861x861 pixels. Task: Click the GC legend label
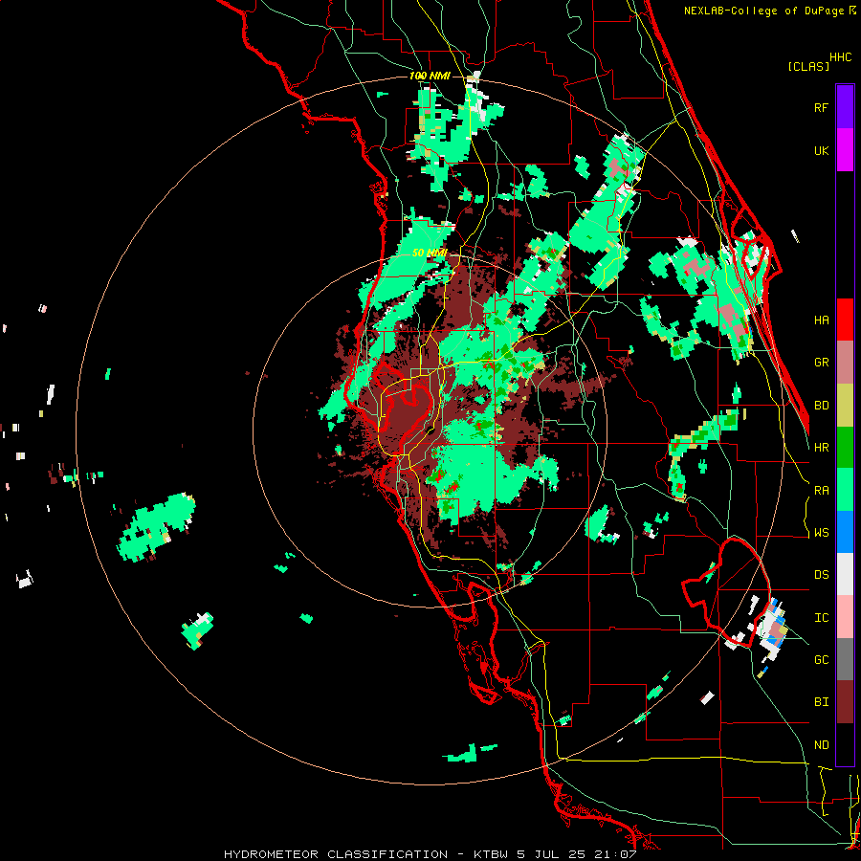[x=821, y=660]
